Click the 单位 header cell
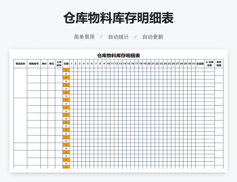Viewport: 237px width, 182px height. [x=52, y=64]
